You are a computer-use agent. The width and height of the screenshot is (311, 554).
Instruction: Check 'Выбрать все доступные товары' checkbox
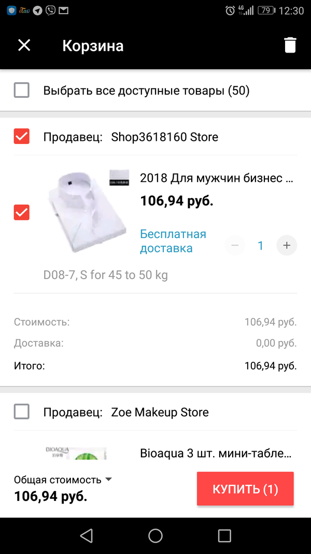pos(22,91)
